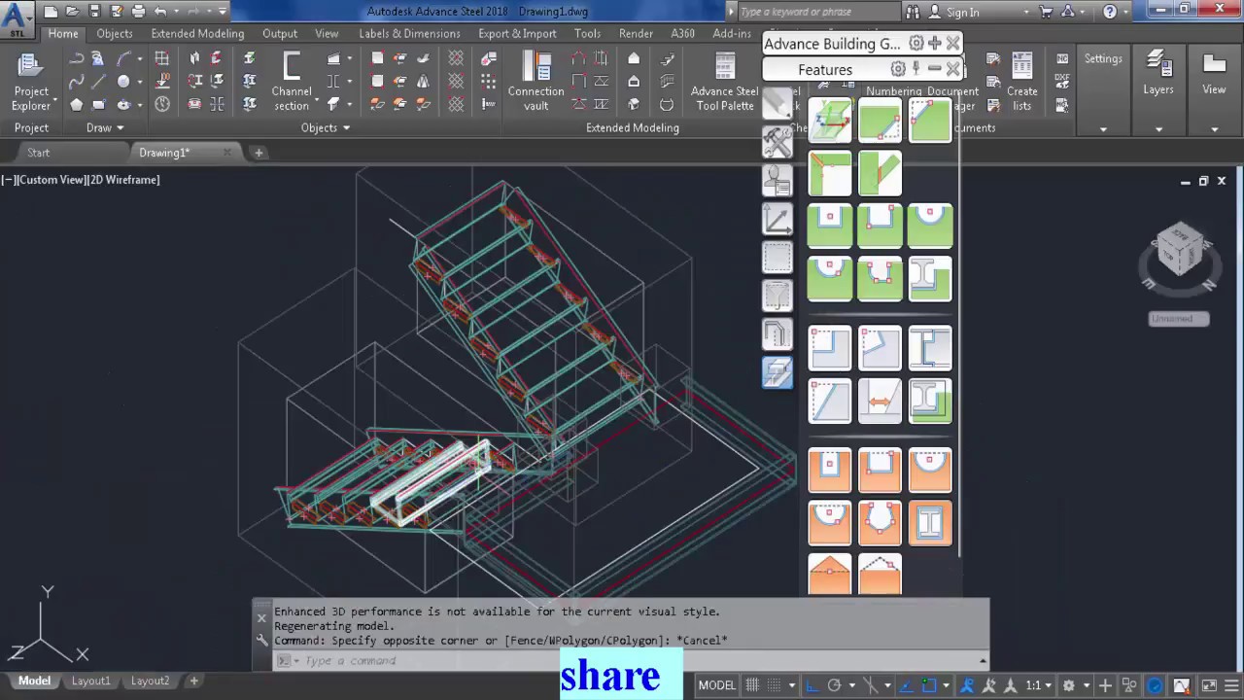Viewport: 1244px width, 700px height.
Task: Open the Settings panel dropdown
Action: [1103, 128]
